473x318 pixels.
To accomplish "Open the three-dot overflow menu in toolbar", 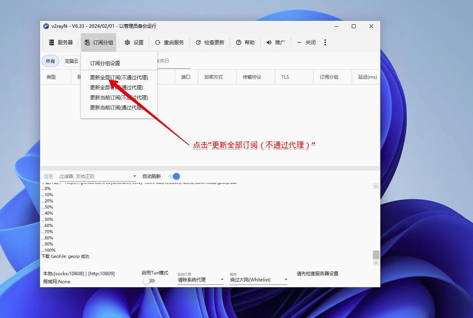I will point(325,42).
